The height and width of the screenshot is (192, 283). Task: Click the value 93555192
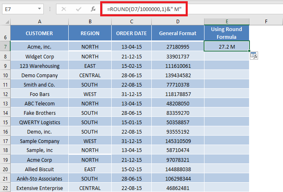[178, 132]
